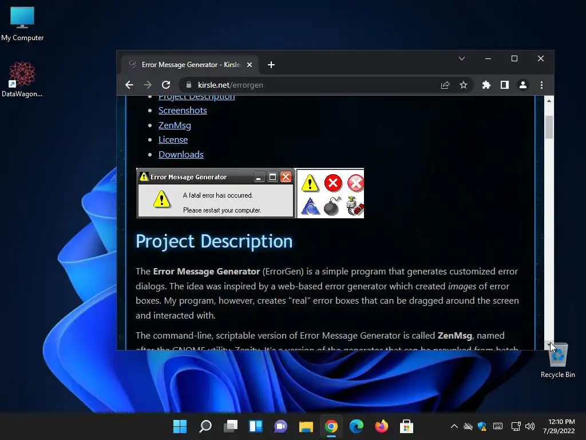586x440 pixels.
Task: Click Chrome's forward arrow button
Action: (x=148, y=85)
